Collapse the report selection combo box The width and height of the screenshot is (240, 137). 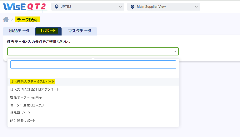point(93,51)
